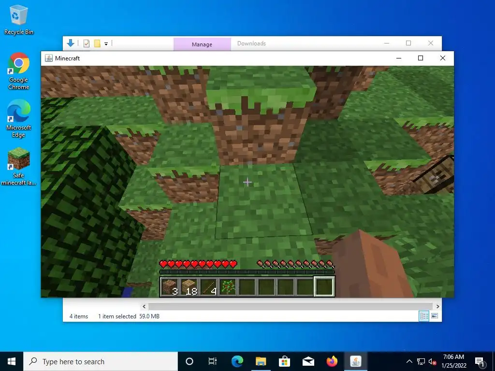Click Explorer horizontal scrollbar left arrow

pyautogui.click(x=144, y=306)
